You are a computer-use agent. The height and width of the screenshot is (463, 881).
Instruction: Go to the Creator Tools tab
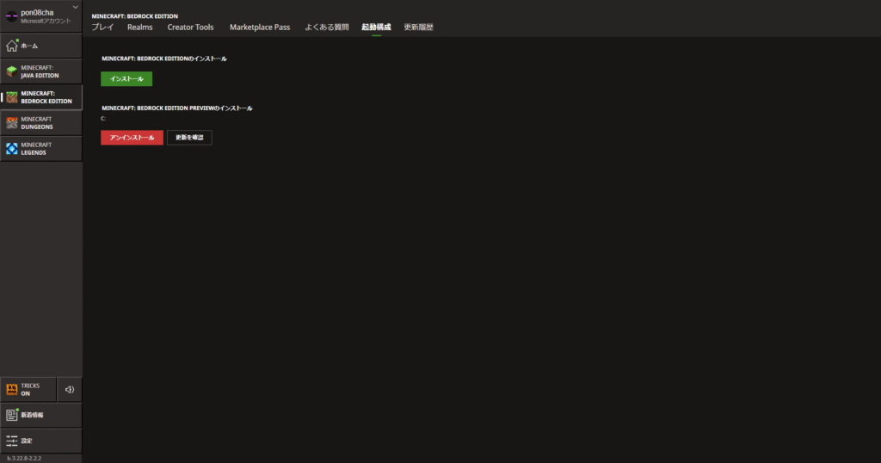[x=190, y=28]
